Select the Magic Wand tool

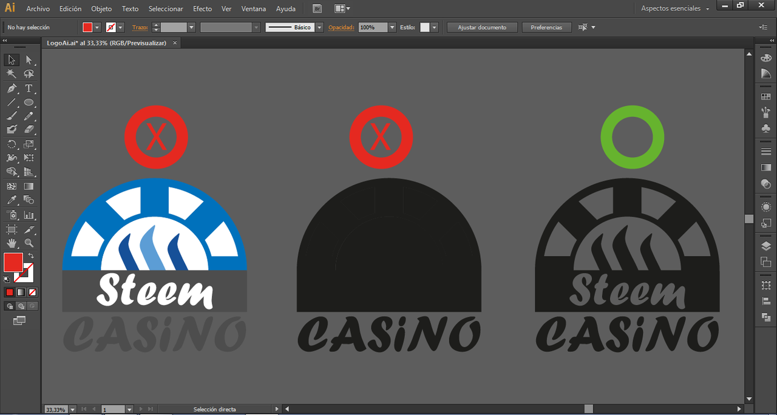point(12,73)
